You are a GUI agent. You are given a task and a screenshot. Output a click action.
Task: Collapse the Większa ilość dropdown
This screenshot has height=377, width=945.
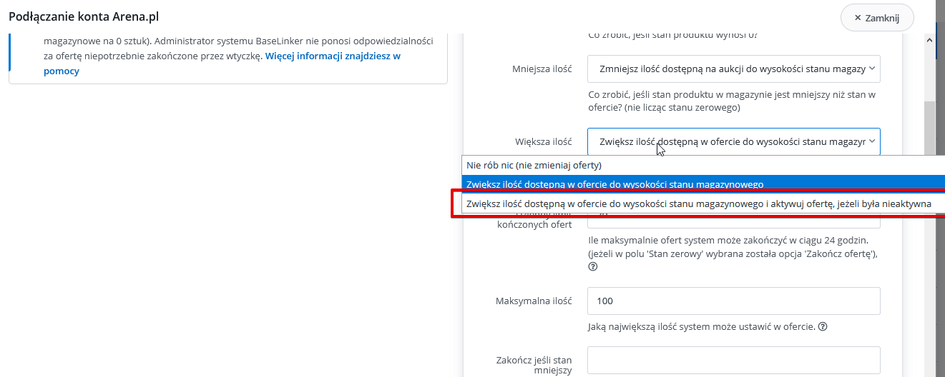(734, 141)
